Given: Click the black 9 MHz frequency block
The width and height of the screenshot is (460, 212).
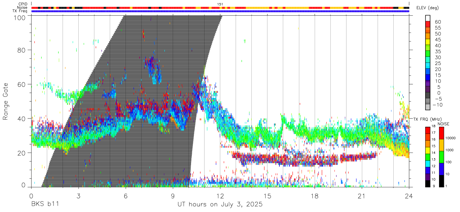Looking at the screenshot, I should (x=427, y=184).
